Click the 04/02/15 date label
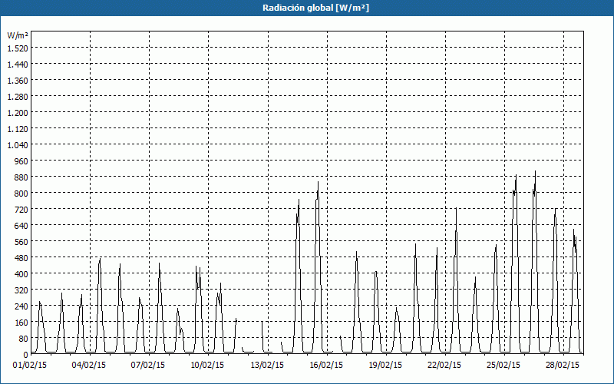The height and width of the screenshot is (384, 614). click(x=89, y=366)
